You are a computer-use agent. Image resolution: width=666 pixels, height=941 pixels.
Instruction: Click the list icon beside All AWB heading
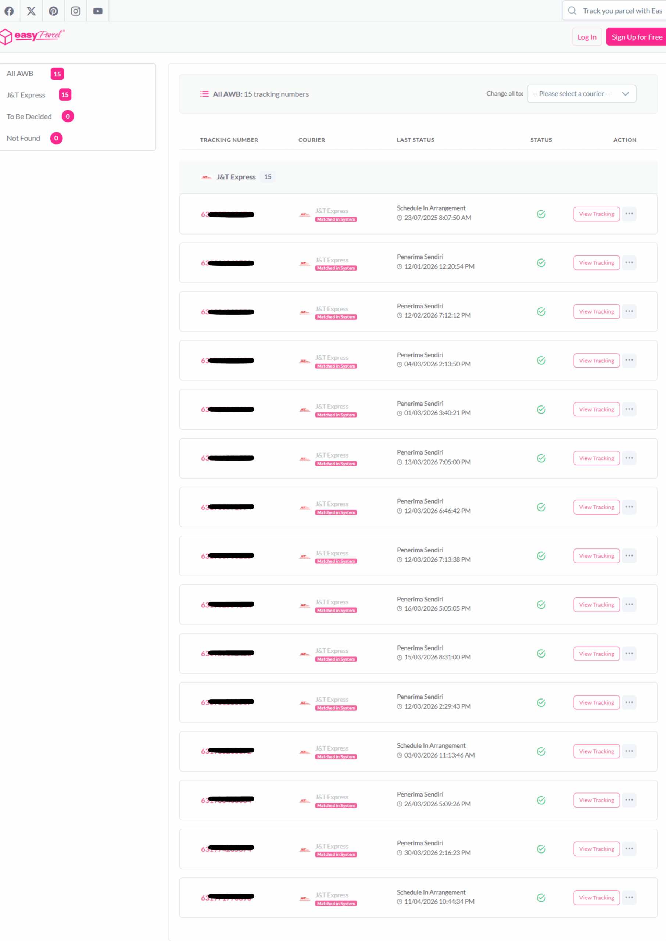205,94
